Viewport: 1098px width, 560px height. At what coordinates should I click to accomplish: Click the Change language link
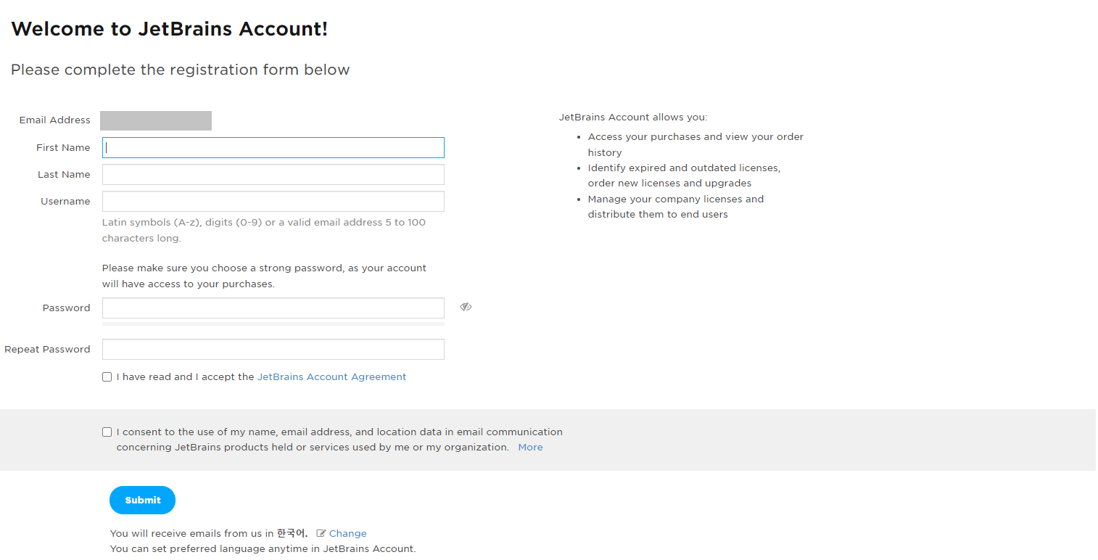(347, 533)
